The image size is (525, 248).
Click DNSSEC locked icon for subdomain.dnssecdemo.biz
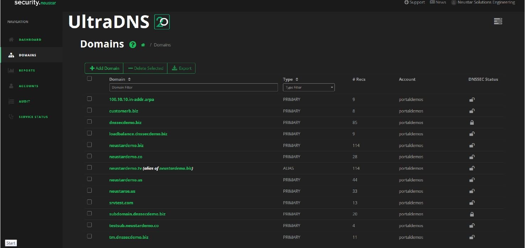[472, 214]
